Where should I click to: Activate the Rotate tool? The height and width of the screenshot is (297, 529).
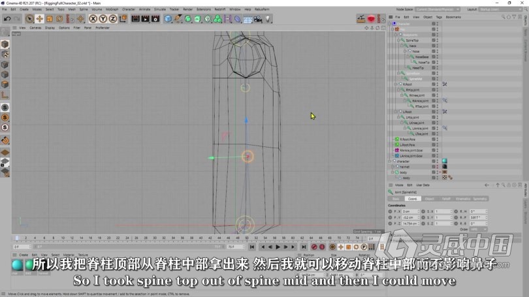coord(59,19)
